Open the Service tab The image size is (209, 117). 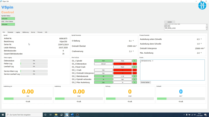pos(33,32)
